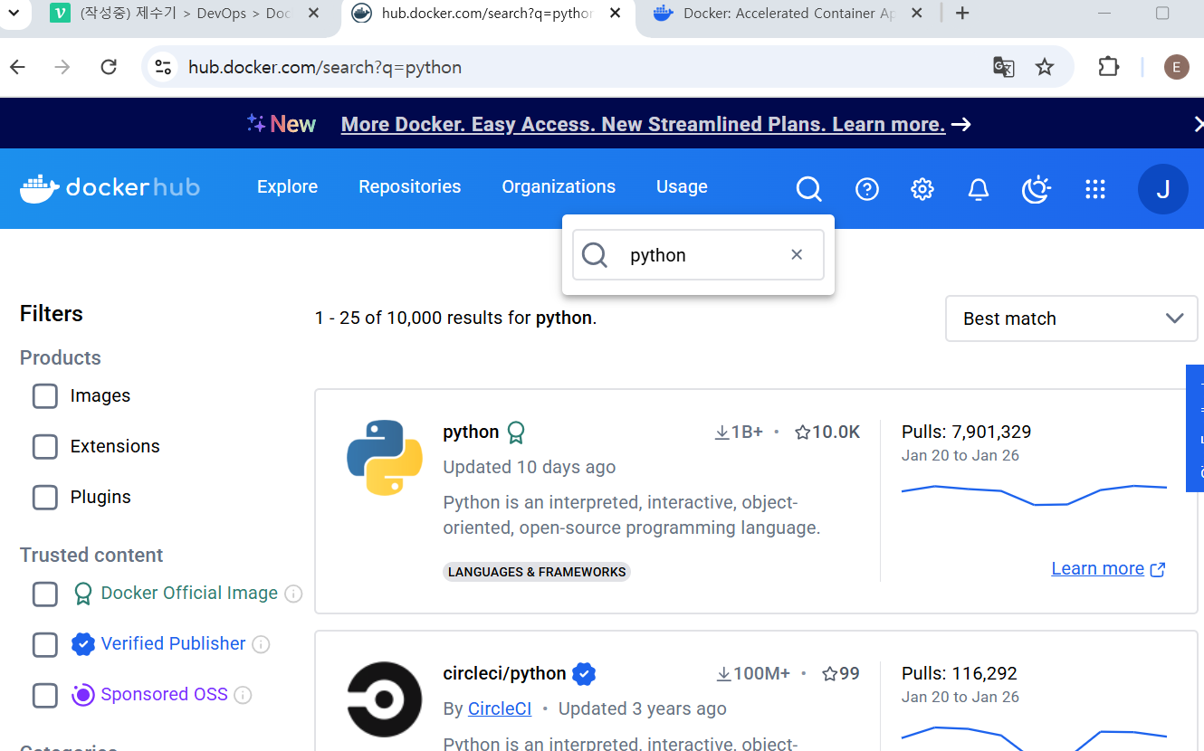Open the help question mark icon
This screenshot has height=751, width=1204.
tap(867, 189)
